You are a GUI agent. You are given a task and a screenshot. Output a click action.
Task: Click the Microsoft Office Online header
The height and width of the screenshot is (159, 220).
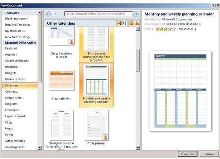point(21,42)
